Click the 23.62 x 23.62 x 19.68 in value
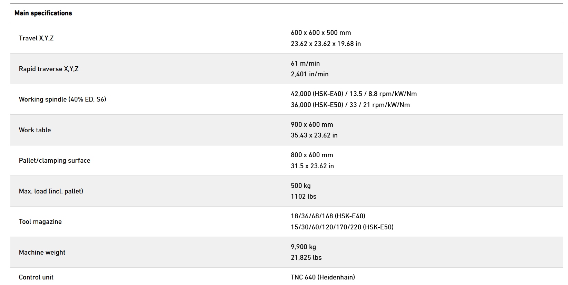Image resolution: width=568 pixels, height=285 pixels. [326, 44]
